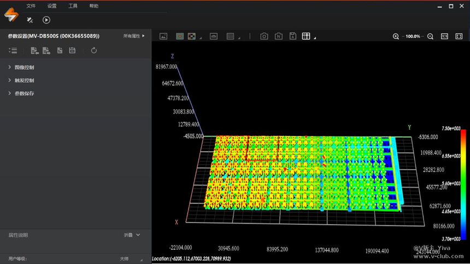The image size is (470, 264).
Task: Open the 设置 menu
Action: pyautogui.click(x=52, y=6)
